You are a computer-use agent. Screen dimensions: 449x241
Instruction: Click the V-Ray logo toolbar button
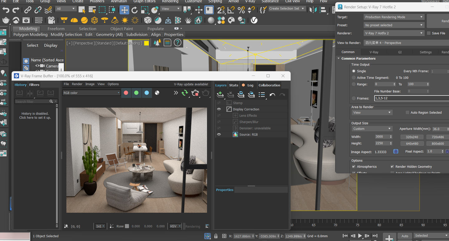pos(254,20)
